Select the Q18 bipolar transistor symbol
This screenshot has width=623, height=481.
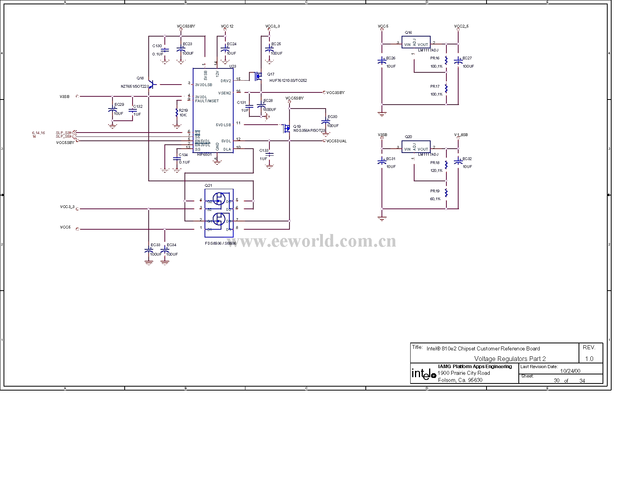click(152, 84)
